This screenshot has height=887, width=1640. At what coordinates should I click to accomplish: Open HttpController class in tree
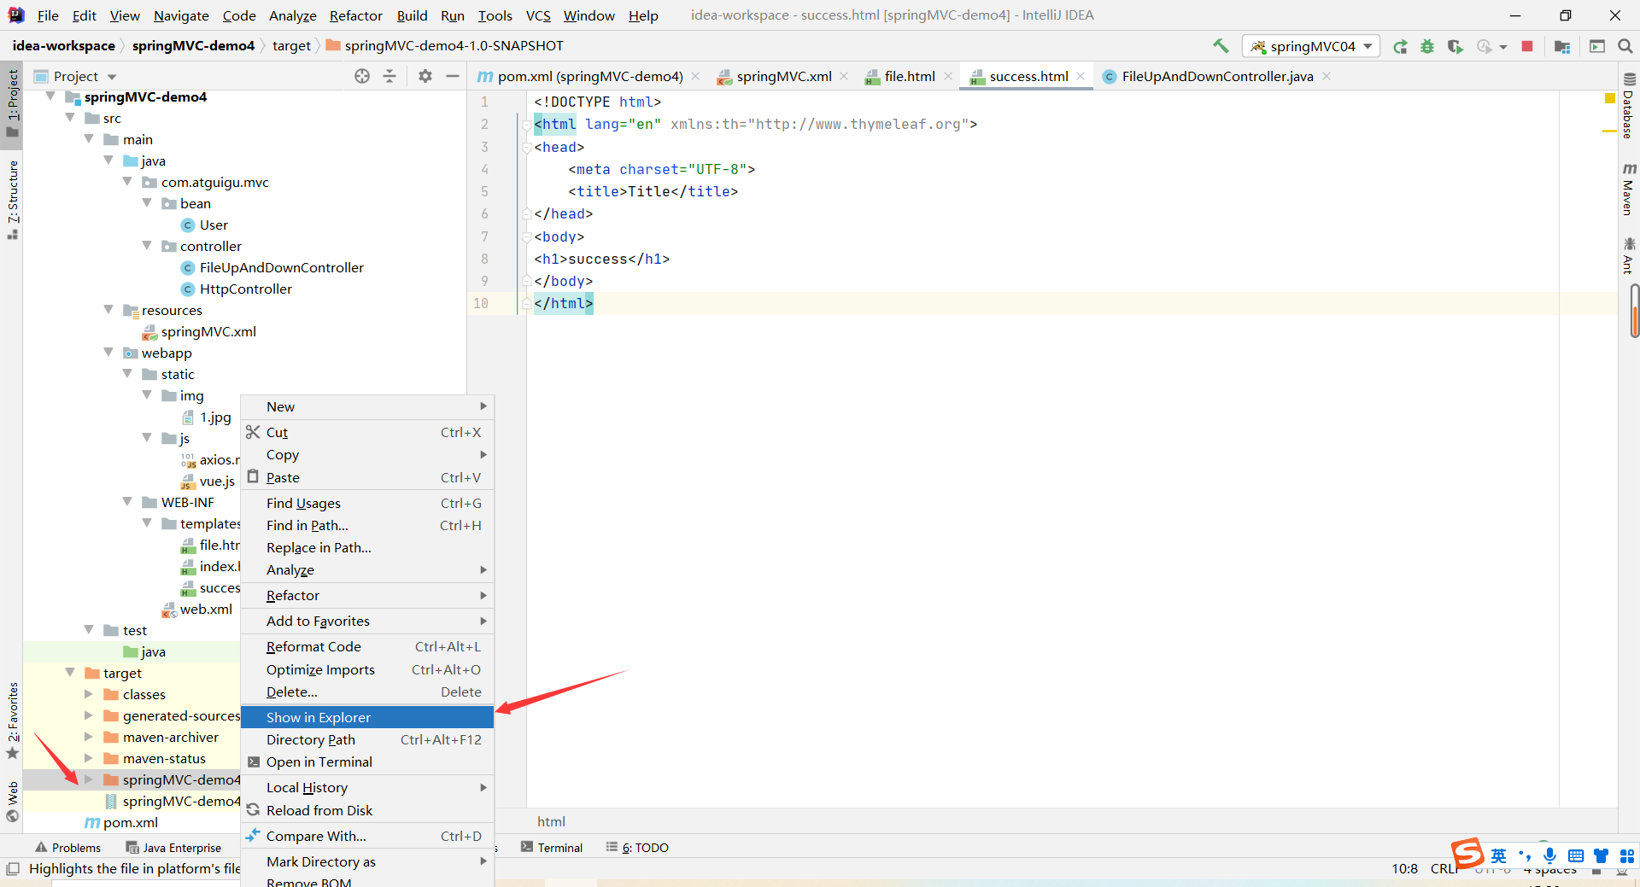tap(245, 289)
